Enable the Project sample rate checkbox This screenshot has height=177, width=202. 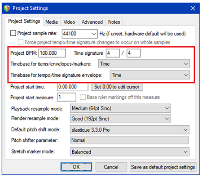tap(13, 33)
